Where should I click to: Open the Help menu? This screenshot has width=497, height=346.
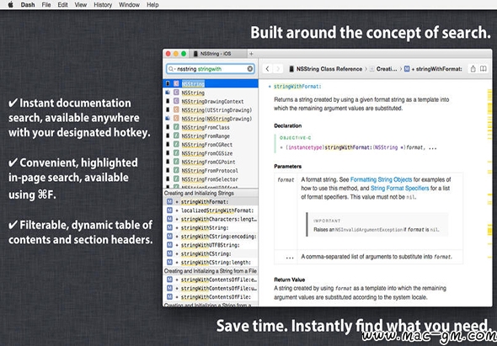coord(152,5)
